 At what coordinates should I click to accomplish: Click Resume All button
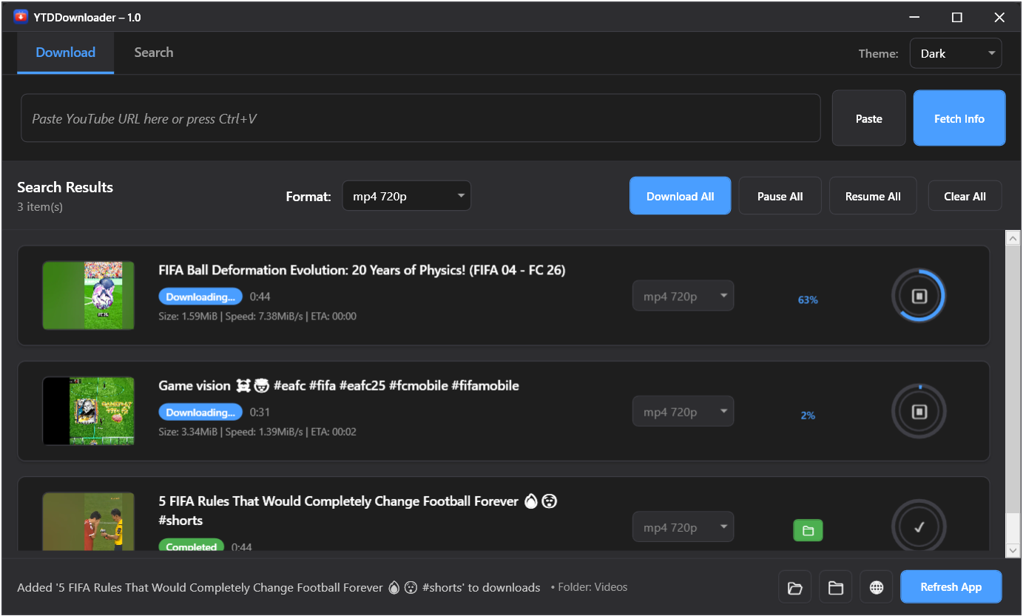[x=873, y=196]
